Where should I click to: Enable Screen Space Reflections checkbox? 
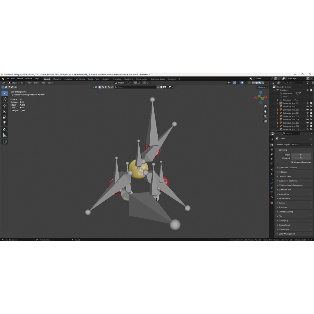click(x=280, y=185)
